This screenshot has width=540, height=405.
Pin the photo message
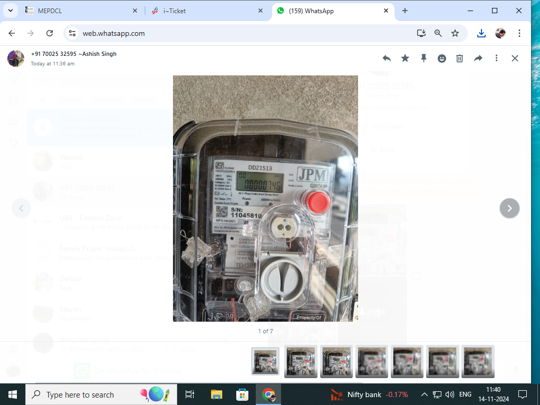coord(423,59)
